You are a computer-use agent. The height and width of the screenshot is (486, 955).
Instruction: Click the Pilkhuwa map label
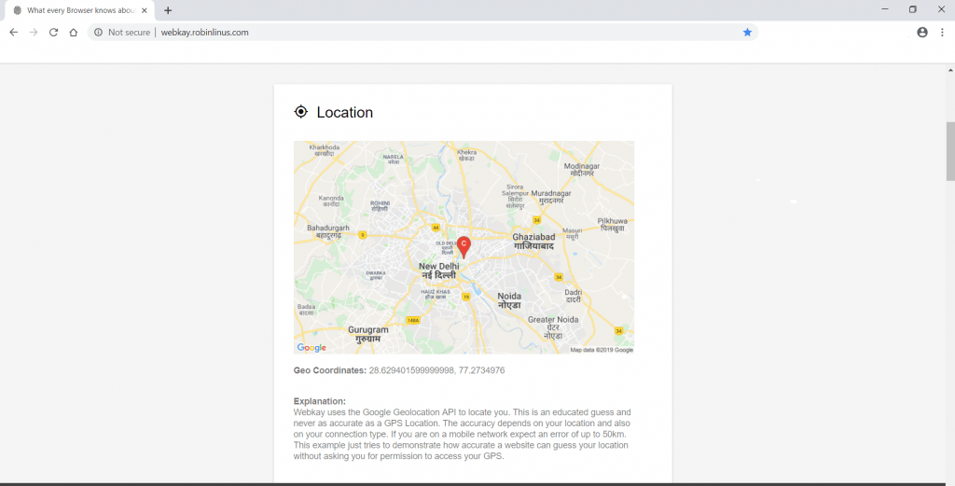tap(612, 224)
